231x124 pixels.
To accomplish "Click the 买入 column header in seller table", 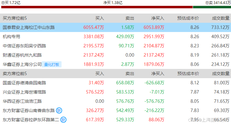I will [100, 74].
